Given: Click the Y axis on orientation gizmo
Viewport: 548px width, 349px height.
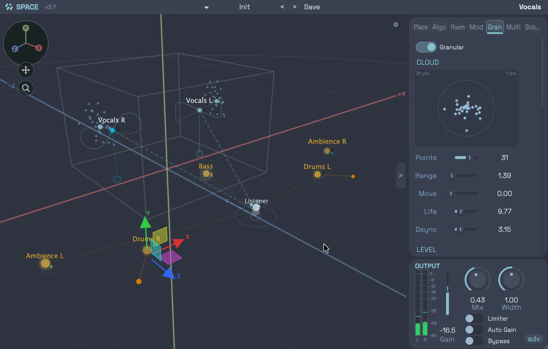Looking at the screenshot, I should coord(26,28).
